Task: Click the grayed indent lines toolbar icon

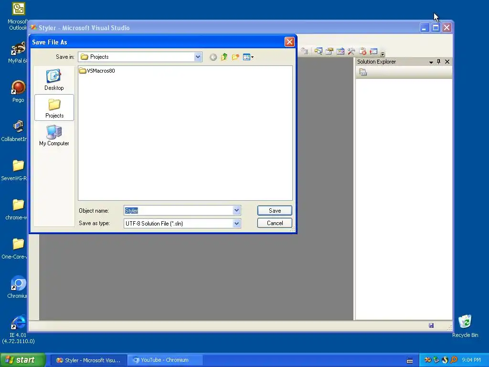Action: (305, 51)
